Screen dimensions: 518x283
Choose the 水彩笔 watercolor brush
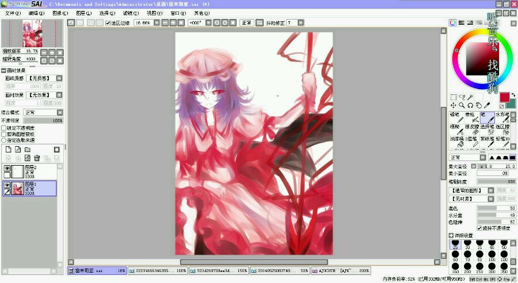pos(502,117)
